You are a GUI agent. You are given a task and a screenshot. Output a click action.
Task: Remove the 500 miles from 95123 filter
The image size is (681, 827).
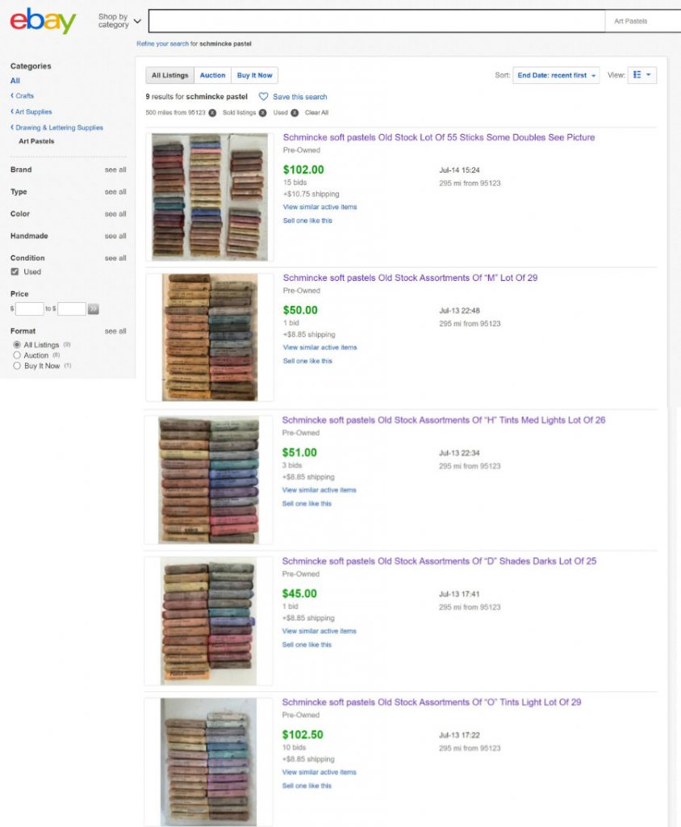click(x=212, y=113)
